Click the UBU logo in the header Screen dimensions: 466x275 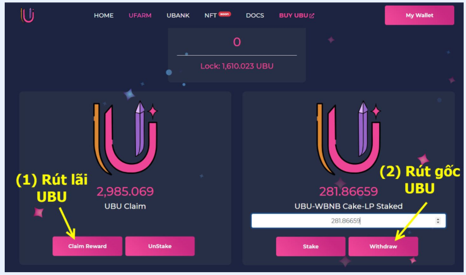click(x=27, y=15)
